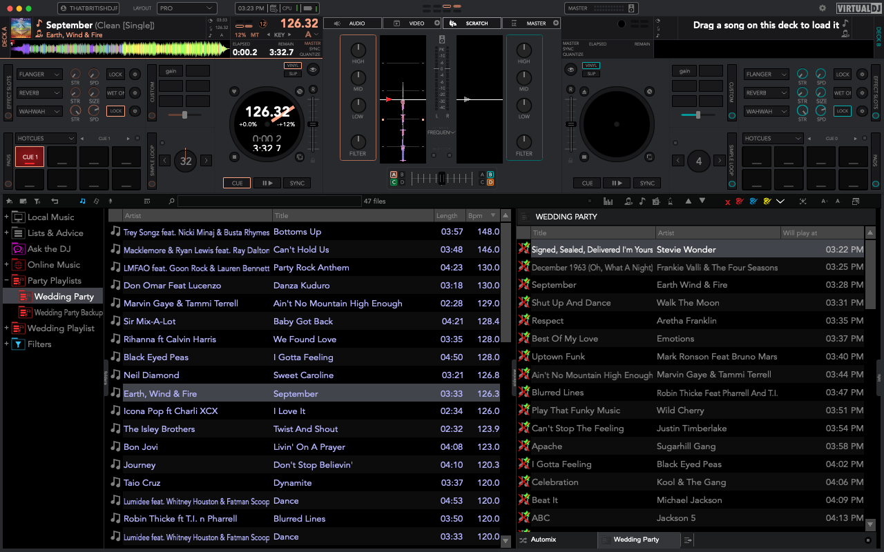Click the red X color tag icon

pyautogui.click(x=728, y=202)
